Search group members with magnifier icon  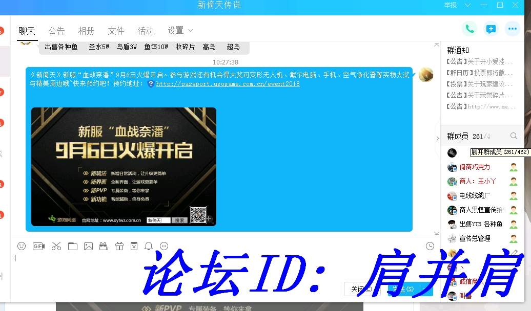coord(514,136)
